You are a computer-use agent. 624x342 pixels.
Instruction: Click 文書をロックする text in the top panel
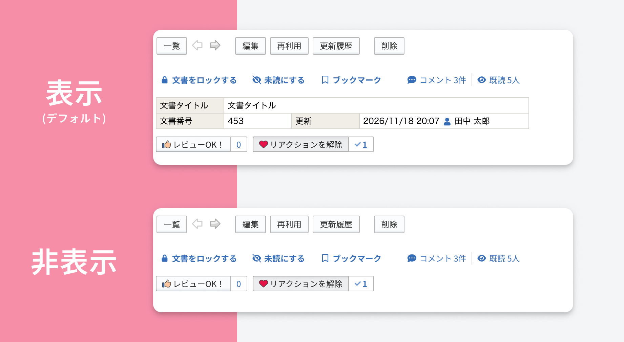tap(204, 80)
